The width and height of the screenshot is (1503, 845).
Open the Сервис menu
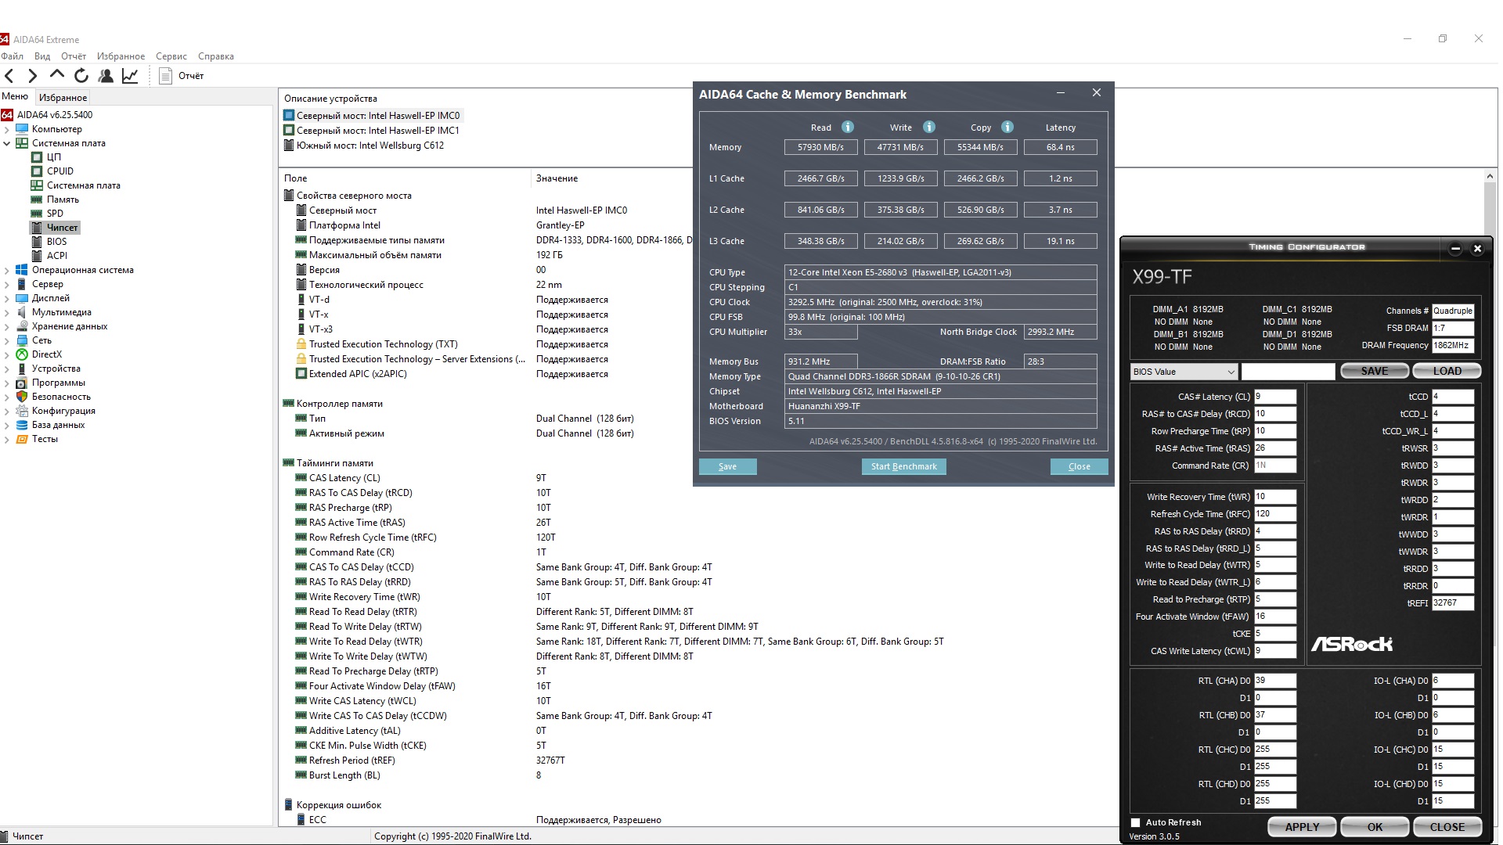tap(171, 56)
